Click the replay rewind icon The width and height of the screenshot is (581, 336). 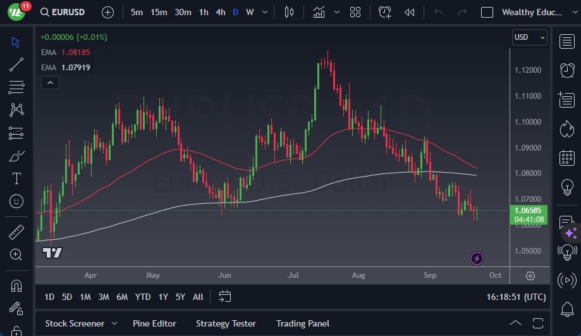(410, 12)
